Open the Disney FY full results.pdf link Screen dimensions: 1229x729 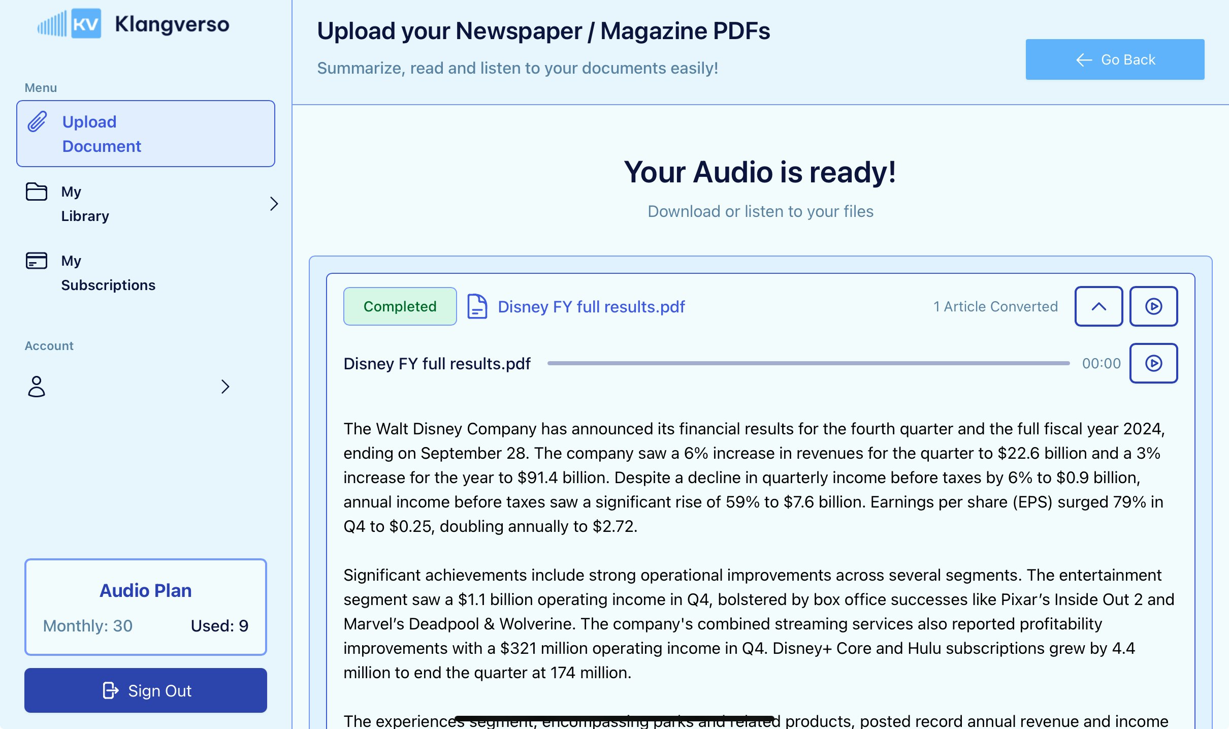tap(591, 306)
